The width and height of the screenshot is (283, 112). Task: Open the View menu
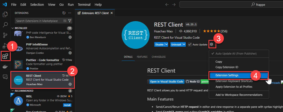click(52, 4)
